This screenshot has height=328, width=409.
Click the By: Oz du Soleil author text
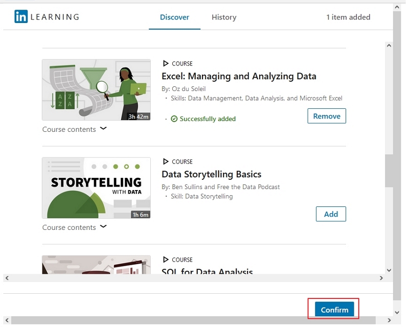click(x=184, y=89)
